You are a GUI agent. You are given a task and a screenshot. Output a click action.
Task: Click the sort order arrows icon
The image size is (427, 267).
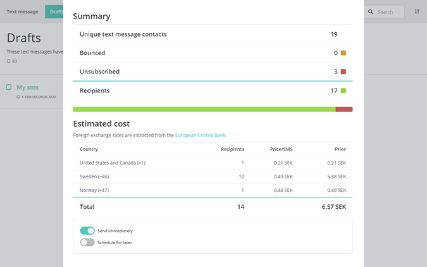(x=417, y=11)
